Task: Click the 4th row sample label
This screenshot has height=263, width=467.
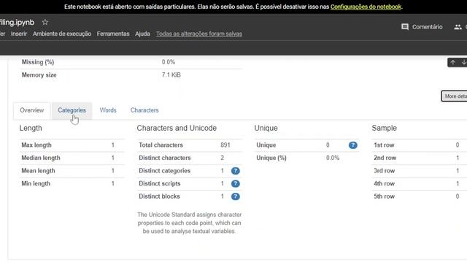Action: [385, 183]
